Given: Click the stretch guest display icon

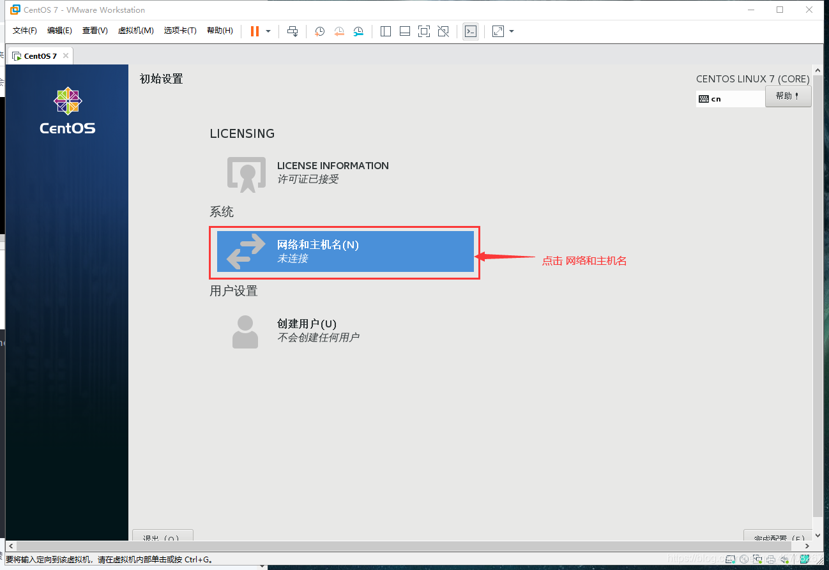Looking at the screenshot, I should coord(498,31).
